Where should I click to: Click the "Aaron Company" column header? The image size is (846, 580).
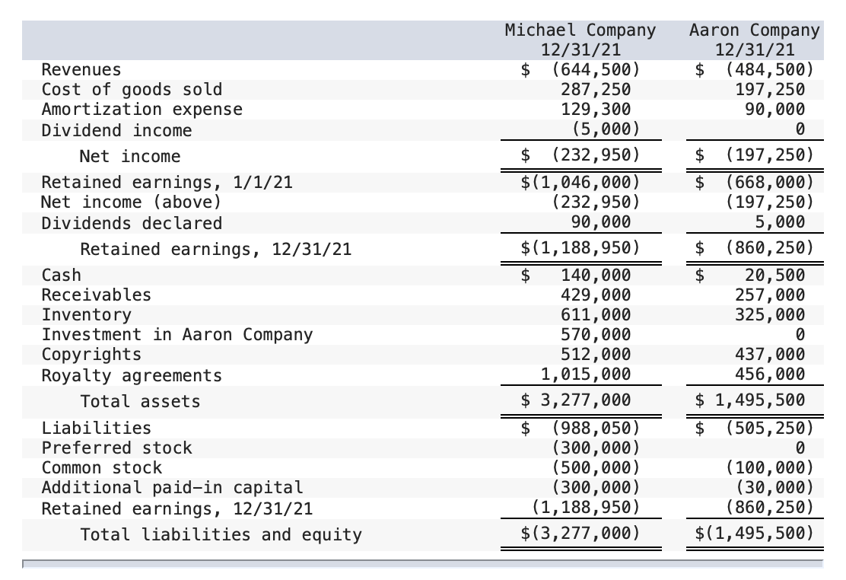754,30
